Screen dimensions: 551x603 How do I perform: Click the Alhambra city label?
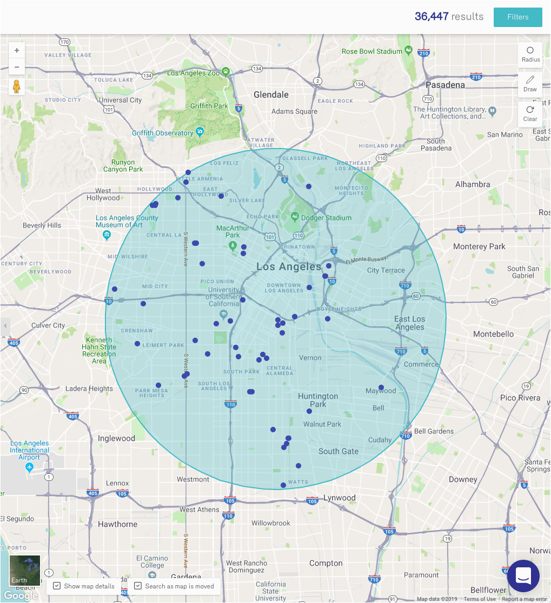pos(473,184)
